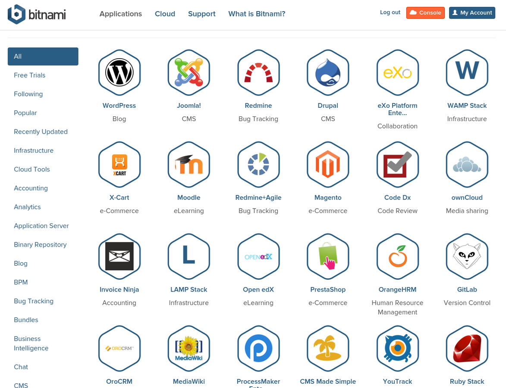506x388 pixels.
Task: Click the PrestaShop name link
Action: (x=328, y=289)
